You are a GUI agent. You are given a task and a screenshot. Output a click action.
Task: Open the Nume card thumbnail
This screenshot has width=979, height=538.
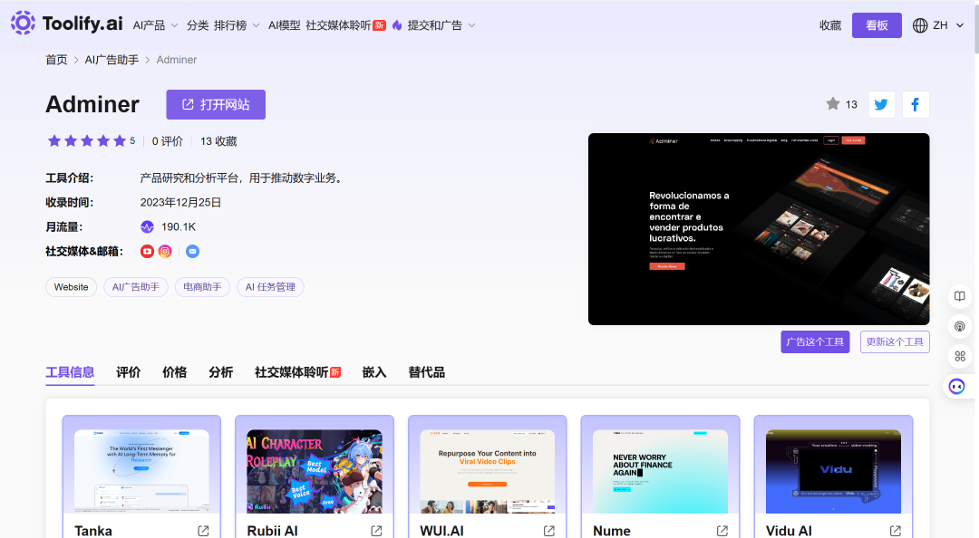point(661,471)
